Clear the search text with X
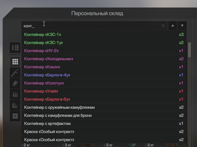Image resolution: width=197 pixels, height=147 pixels. pyautogui.click(x=163, y=26)
